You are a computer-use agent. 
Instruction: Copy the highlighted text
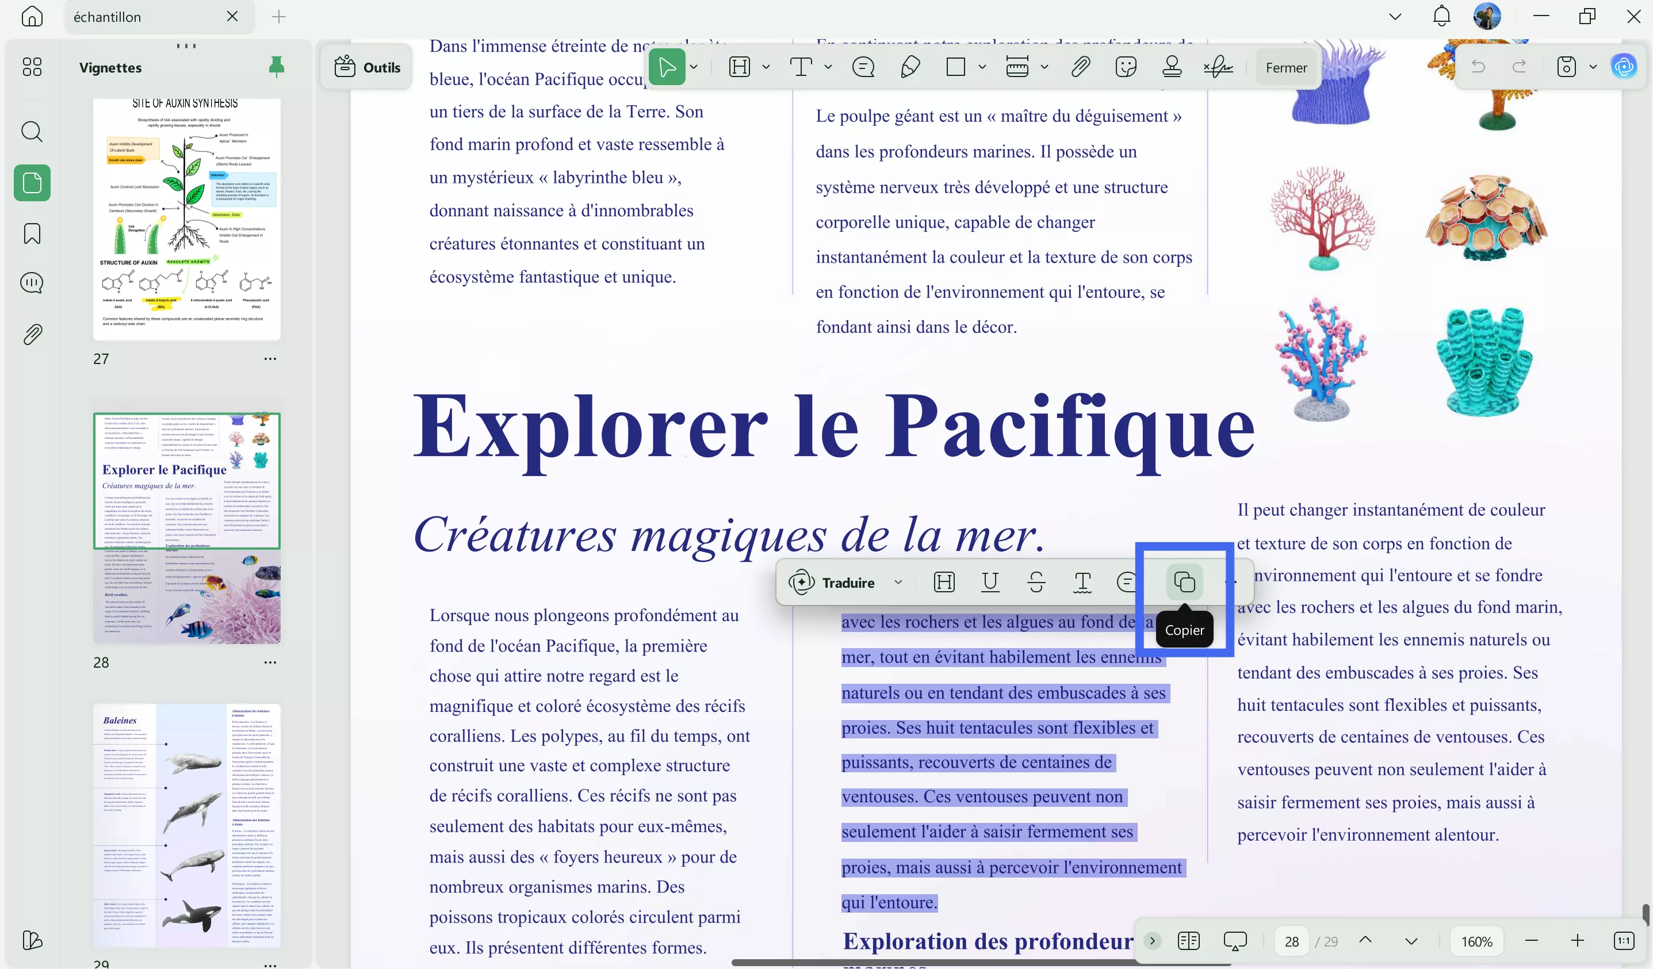pyautogui.click(x=1183, y=581)
